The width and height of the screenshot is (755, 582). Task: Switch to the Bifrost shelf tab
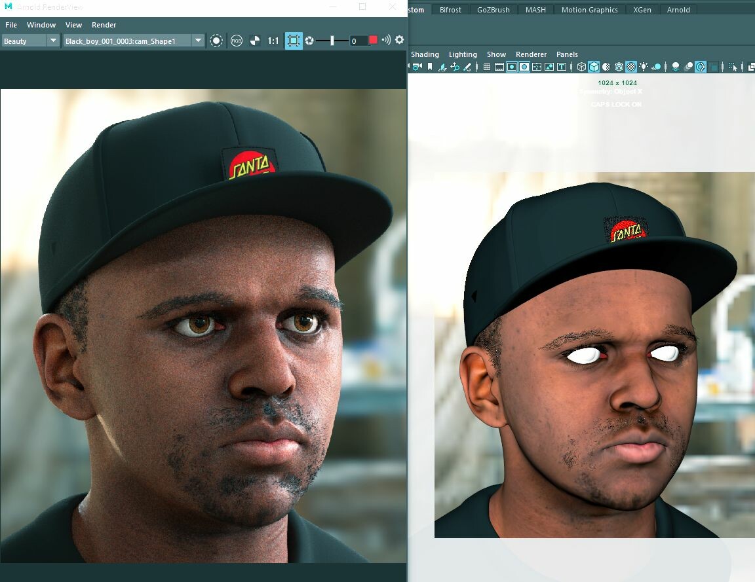tap(450, 10)
